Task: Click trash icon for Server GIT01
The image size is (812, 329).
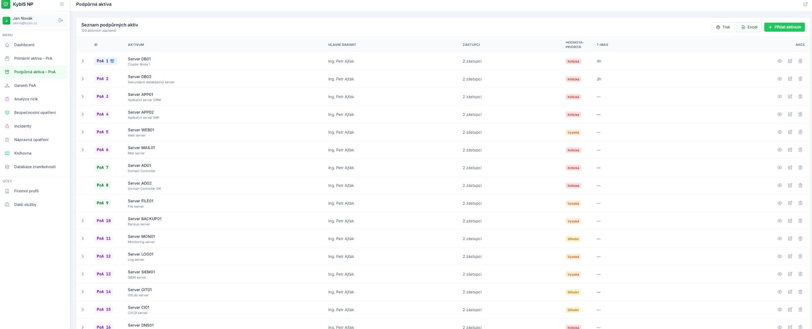Action: (800, 292)
